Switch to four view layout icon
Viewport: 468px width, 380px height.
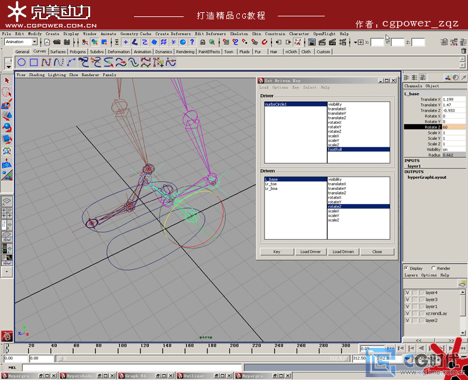click(x=7, y=213)
